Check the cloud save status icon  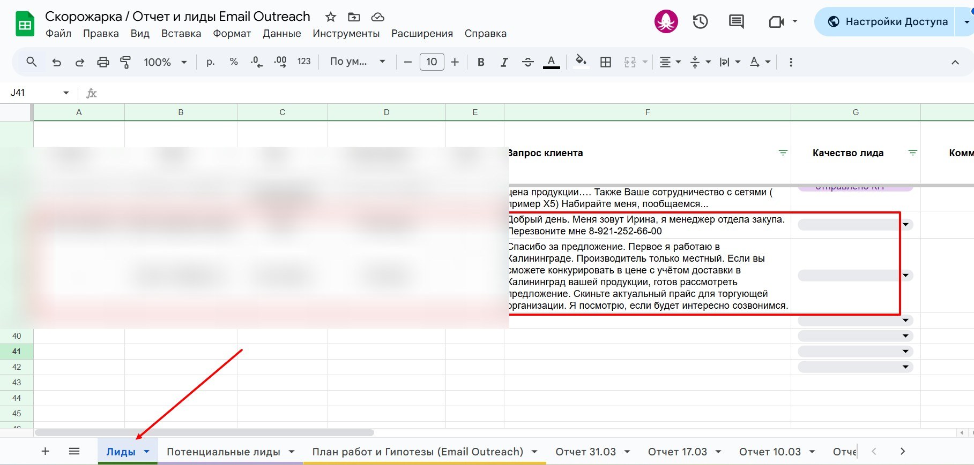378,17
